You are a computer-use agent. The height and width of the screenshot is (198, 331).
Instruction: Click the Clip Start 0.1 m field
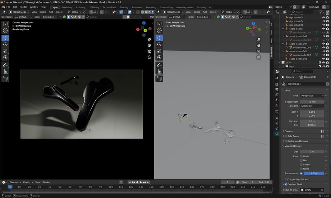click(312, 121)
